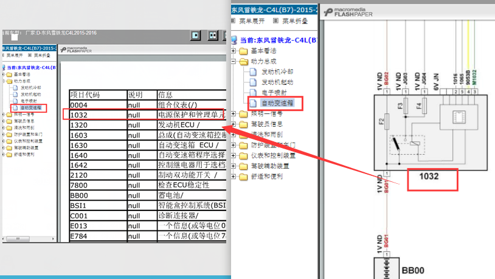Click 菜单展开 in the right window
Image resolution: width=495 pixels, height=279 pixels.
[x=252, y=21]
